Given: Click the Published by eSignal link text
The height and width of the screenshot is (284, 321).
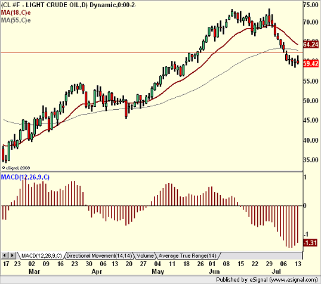Looking at the screenshot, I should click(267, 279).
